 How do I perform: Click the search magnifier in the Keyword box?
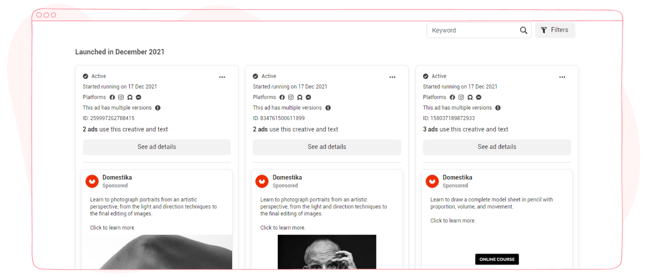coord(524,30)
